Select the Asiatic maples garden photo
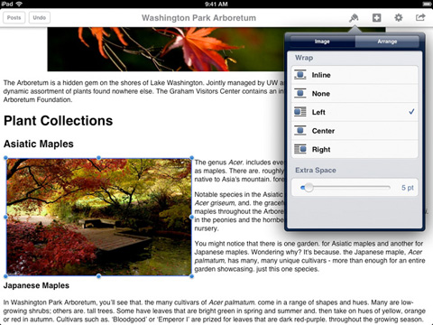This screenshot has width=433, height=325. [x=99, y=217]
